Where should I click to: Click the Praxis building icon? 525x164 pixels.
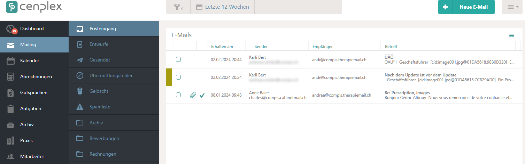(x=11, y=141)
